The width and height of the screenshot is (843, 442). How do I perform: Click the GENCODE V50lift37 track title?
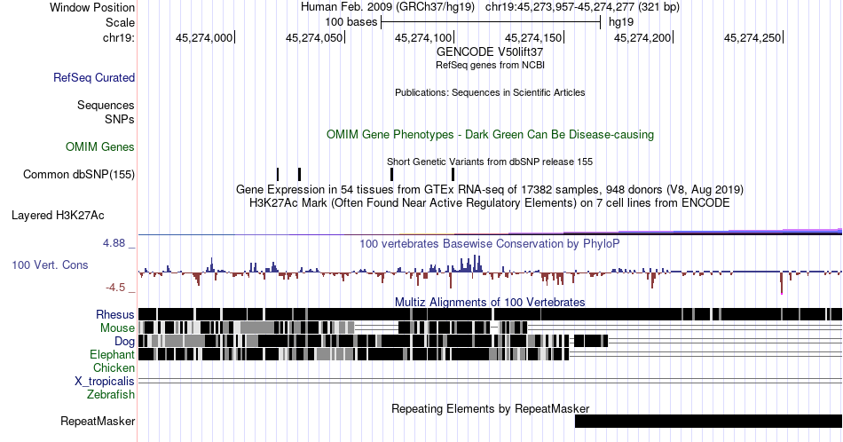coord(490,52)
